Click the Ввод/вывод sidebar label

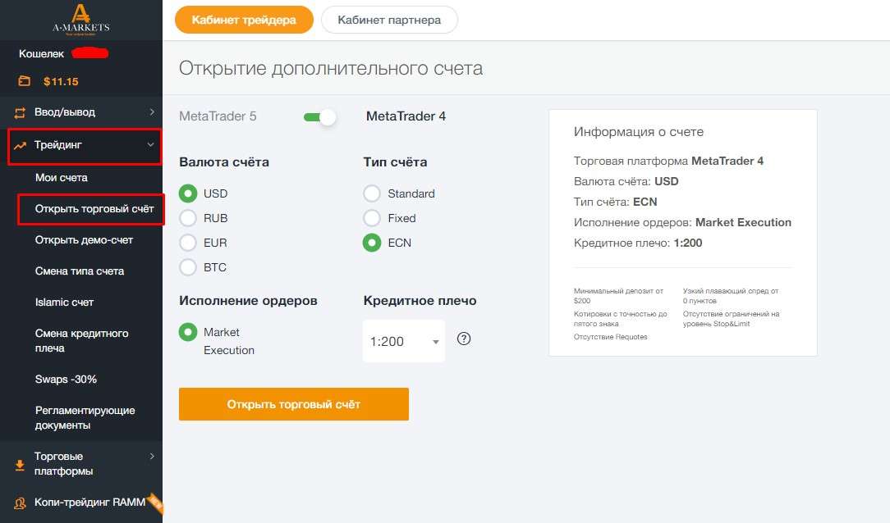(x=65, y=112)
